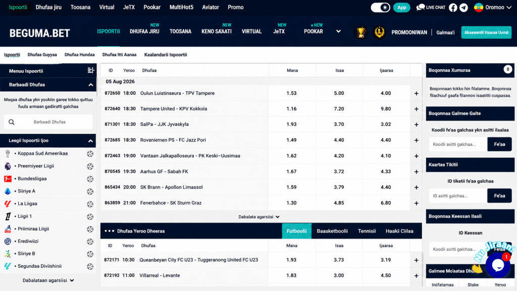The image size is (517, 291).
Task: Click soccer ball next to Segundaa Diviishinii
Action: (x=90, y=267)
